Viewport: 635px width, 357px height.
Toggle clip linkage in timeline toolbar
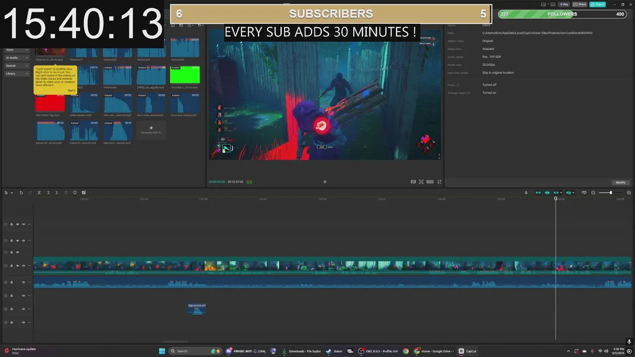pyautogui.click(x=556, y=192)
